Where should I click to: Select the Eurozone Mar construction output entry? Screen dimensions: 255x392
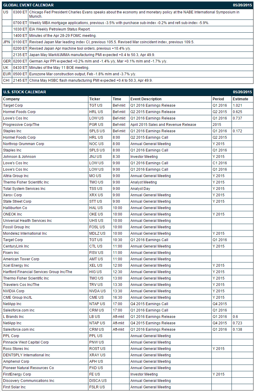(x=83, y=74)
